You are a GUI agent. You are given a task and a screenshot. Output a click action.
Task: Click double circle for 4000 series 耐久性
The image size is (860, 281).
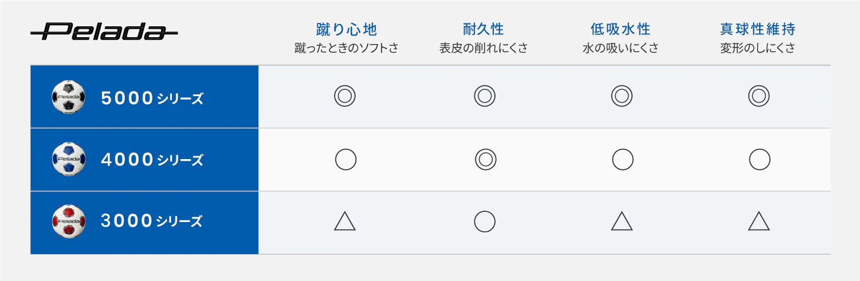click(x=485, y=159)
